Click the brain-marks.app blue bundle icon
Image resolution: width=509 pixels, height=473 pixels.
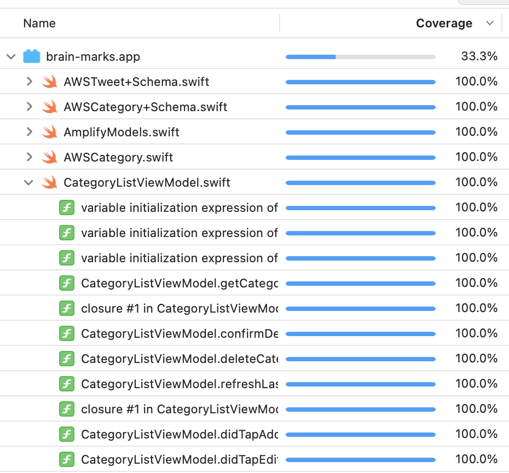[x=32, y=56]
